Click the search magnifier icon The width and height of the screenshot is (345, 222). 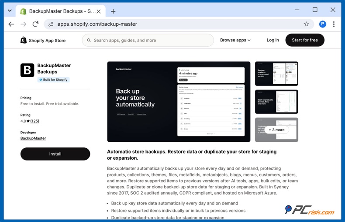pyautogui.click(x=89, y=40)
